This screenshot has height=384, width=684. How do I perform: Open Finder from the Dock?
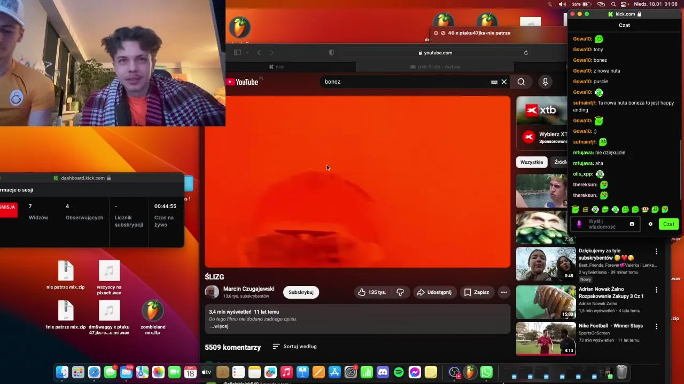pos(62,372)
